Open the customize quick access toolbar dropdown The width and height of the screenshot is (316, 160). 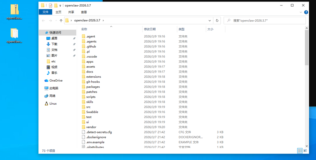(x=60, y=5)
